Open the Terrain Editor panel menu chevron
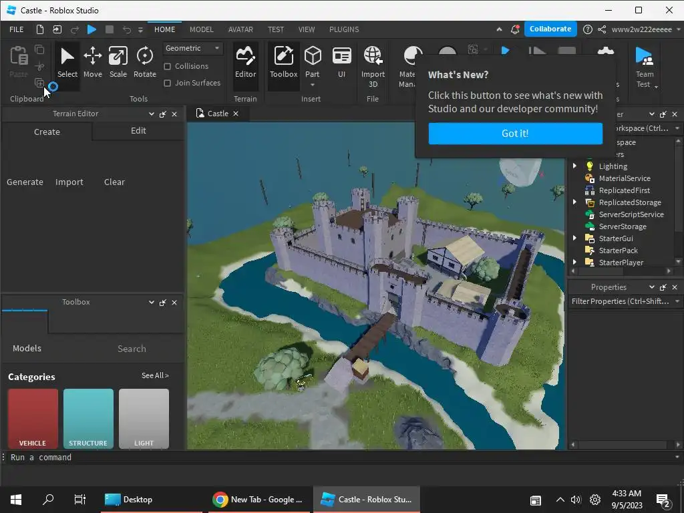This screenshot has height=513, width=684. pyautogui.click(x=152, y=114)
